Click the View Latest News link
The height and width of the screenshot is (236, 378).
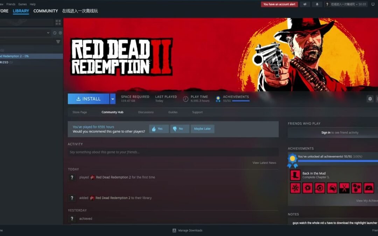click(264, 163)
